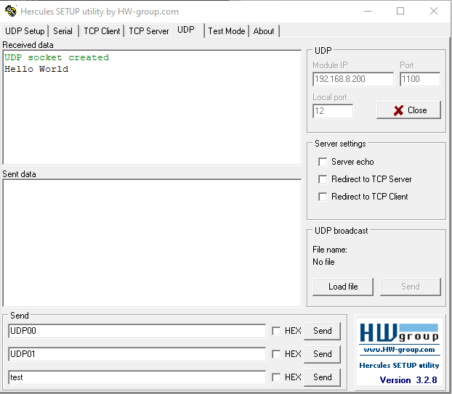Focus the Local port input field
This screenshot has height=394, width=452.
click(332, 111)
